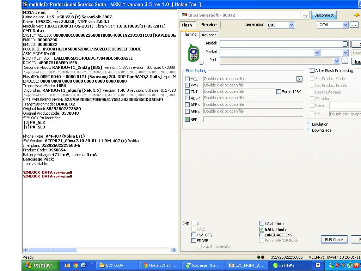The height and width of the screenshot is (271, 361).
Task: Click the small square beside Model field
Action: [x=345, y=44]
